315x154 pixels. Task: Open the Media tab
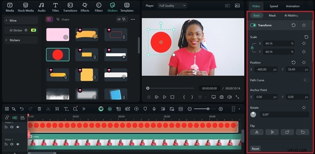pos(9,7)
